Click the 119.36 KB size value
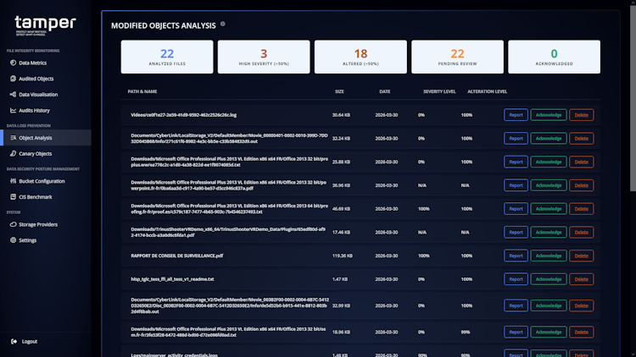Image resolution: width=636 pixels, height=357 pixels. pyautogui.click(x=342, y=255)
